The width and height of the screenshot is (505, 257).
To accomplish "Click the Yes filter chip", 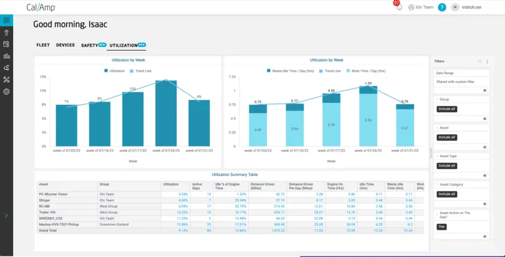I will pyautogui.click(x=441, y=226).
